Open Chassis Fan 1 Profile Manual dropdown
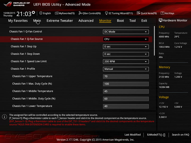191x143 pixels. [x=126, y=69]
